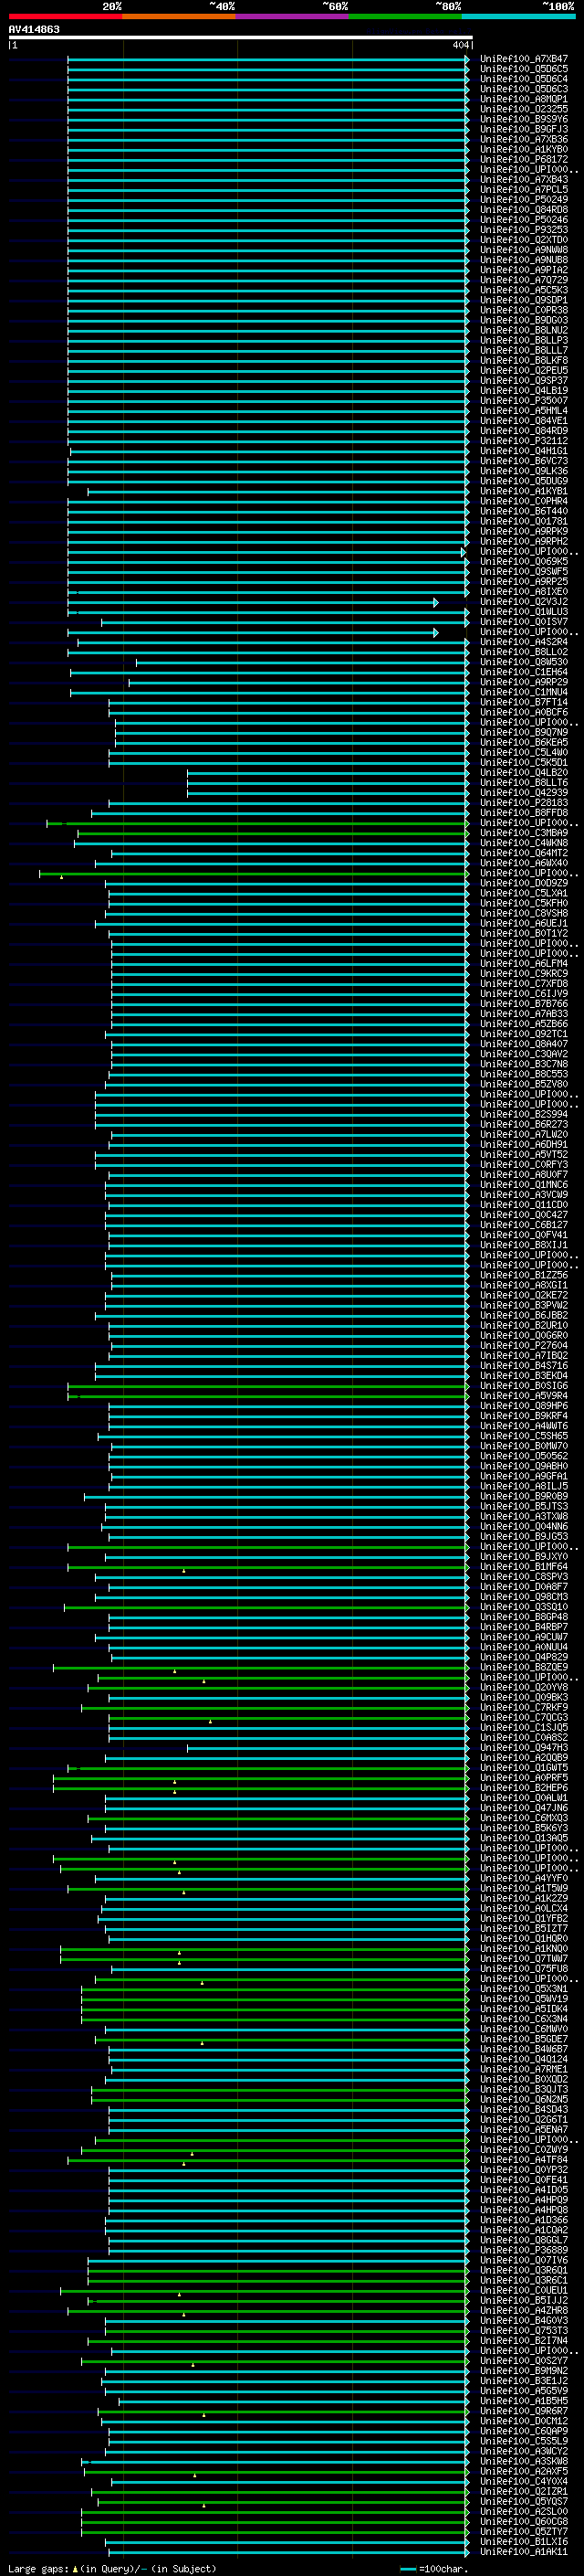584x2576 pixels.
Task: Click the green ~80% identity legend segment
Action: tap(405, 16)
